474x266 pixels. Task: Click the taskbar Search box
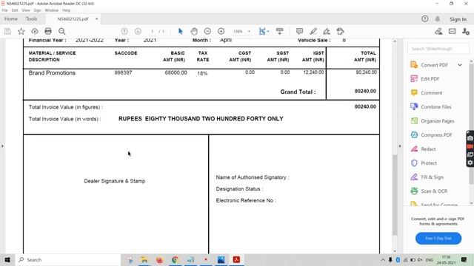pos(68,259)
